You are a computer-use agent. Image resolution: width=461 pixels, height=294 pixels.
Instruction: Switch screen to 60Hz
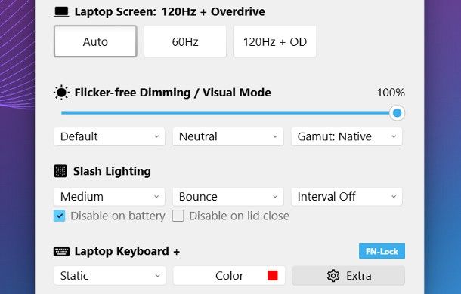click(x=185, y=41)
